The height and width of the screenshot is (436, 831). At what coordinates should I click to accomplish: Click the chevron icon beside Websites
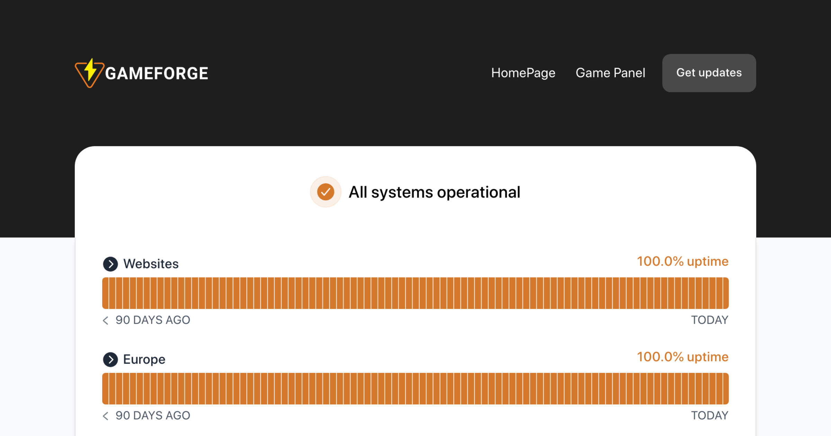(x=110, y=264)
